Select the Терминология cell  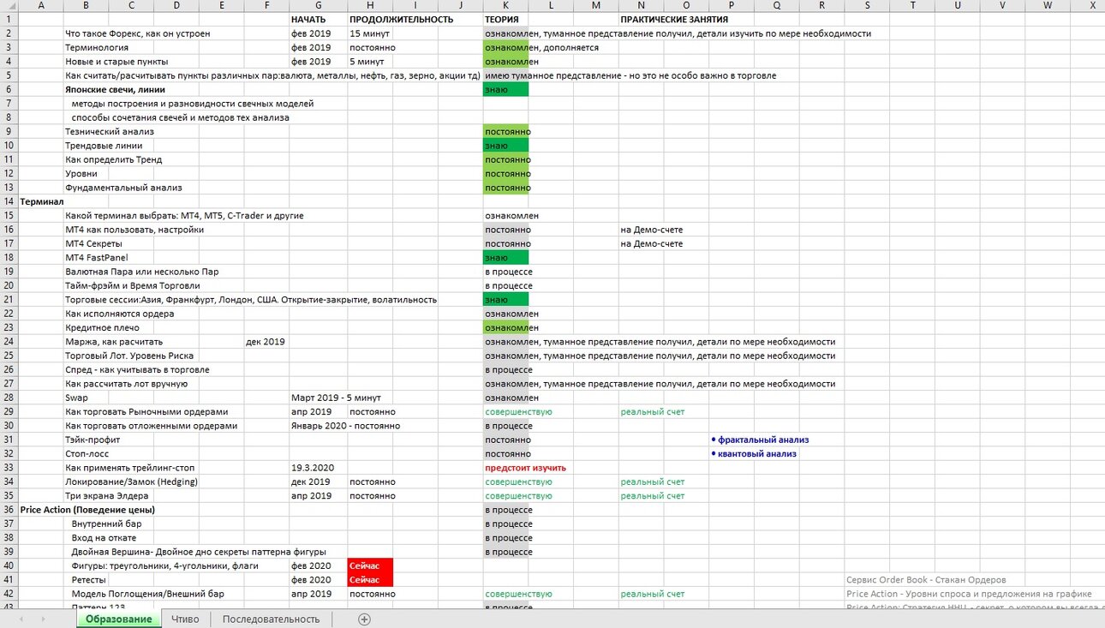coord(97,47)
